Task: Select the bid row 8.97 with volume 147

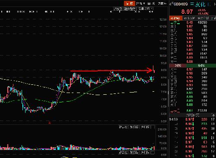Action: pyautogui.click(x=193, y=69)
